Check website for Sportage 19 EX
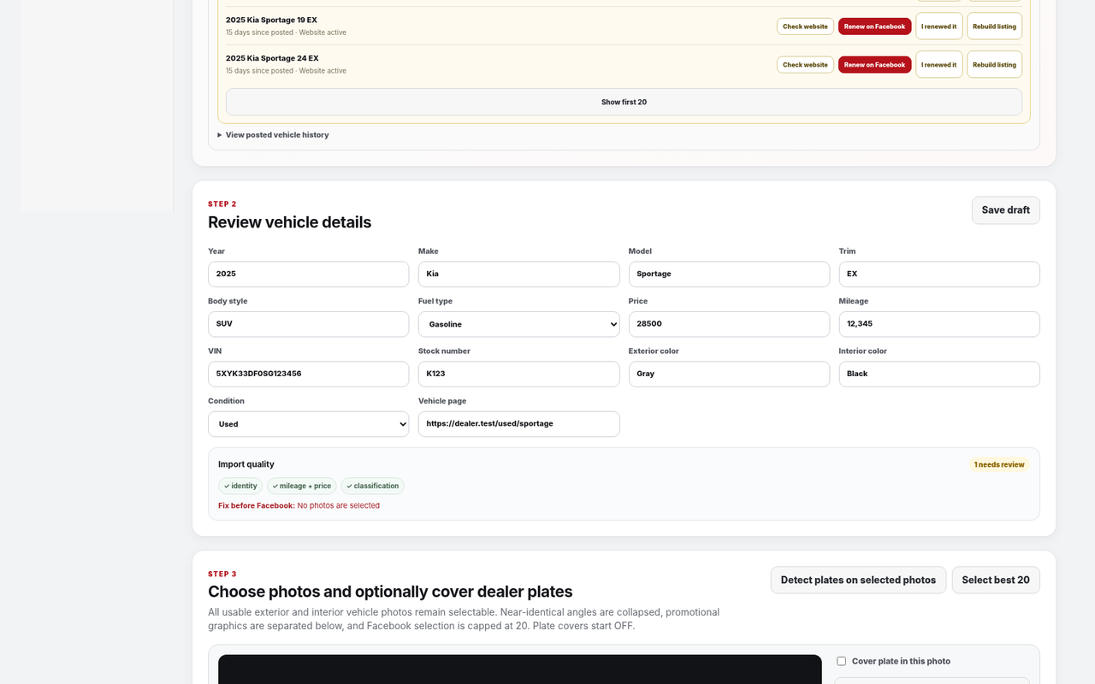This screenshot has height=684, width=1095. 805,27
